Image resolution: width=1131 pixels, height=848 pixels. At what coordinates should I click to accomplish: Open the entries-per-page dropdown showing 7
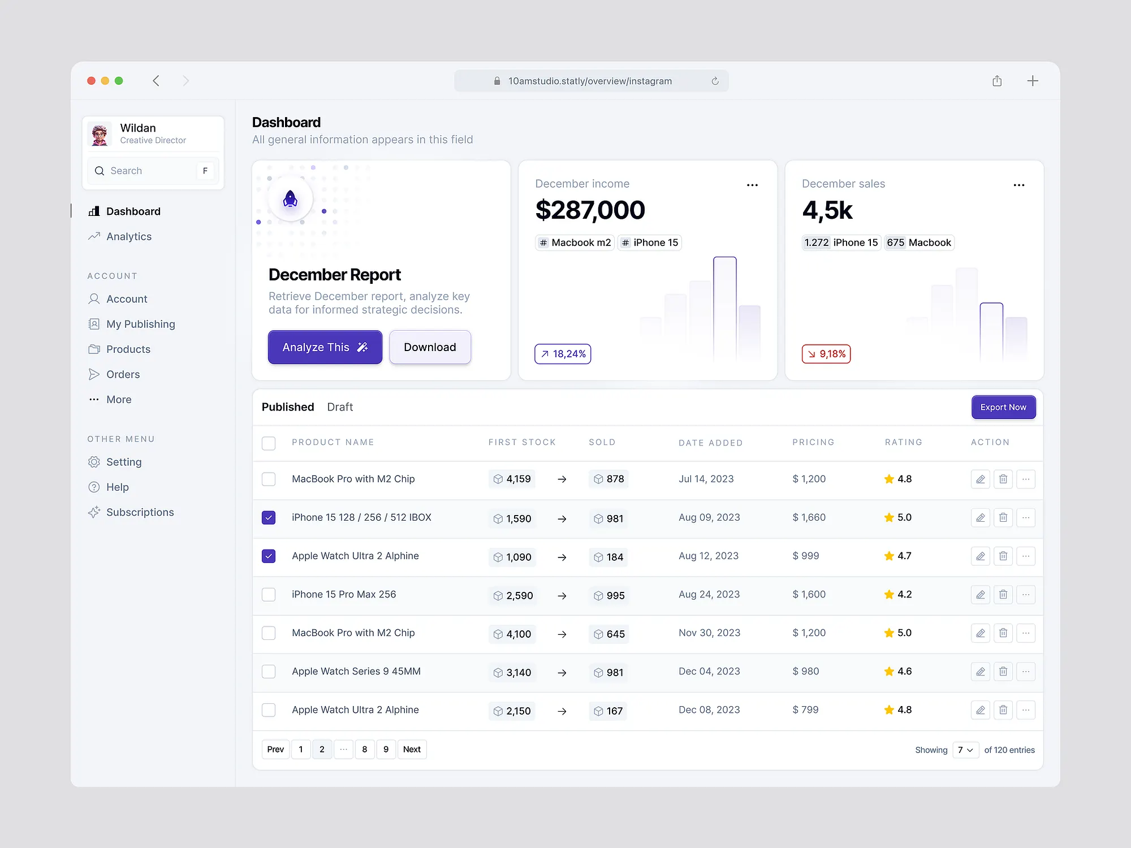click(x=965, y=750)
